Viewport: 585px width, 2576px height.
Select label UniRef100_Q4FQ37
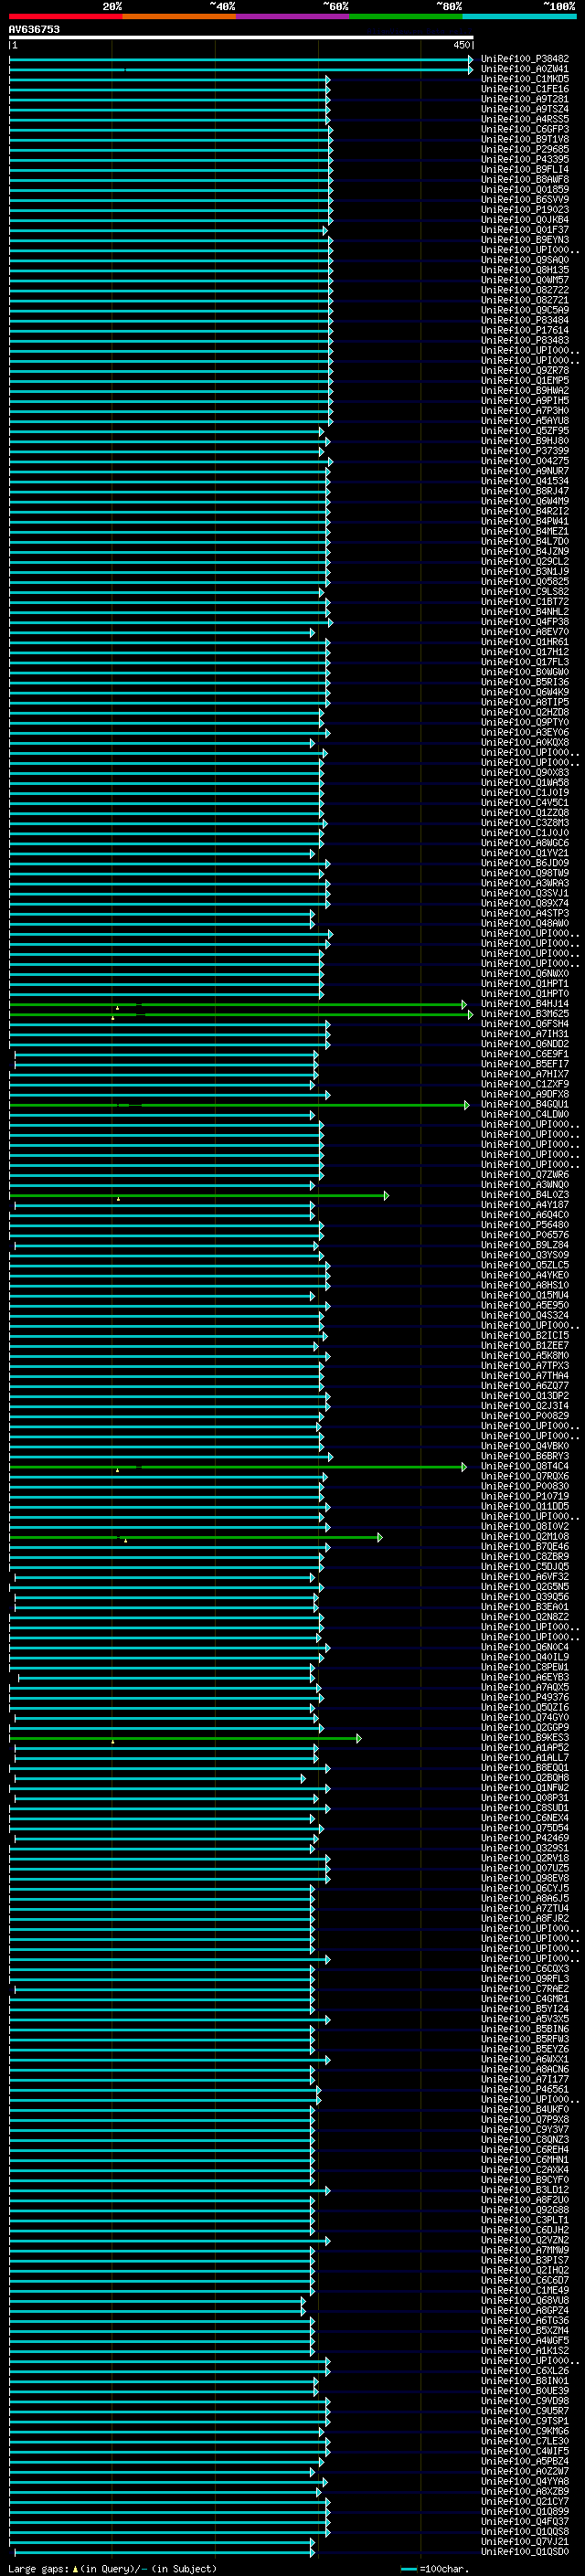525,2522
